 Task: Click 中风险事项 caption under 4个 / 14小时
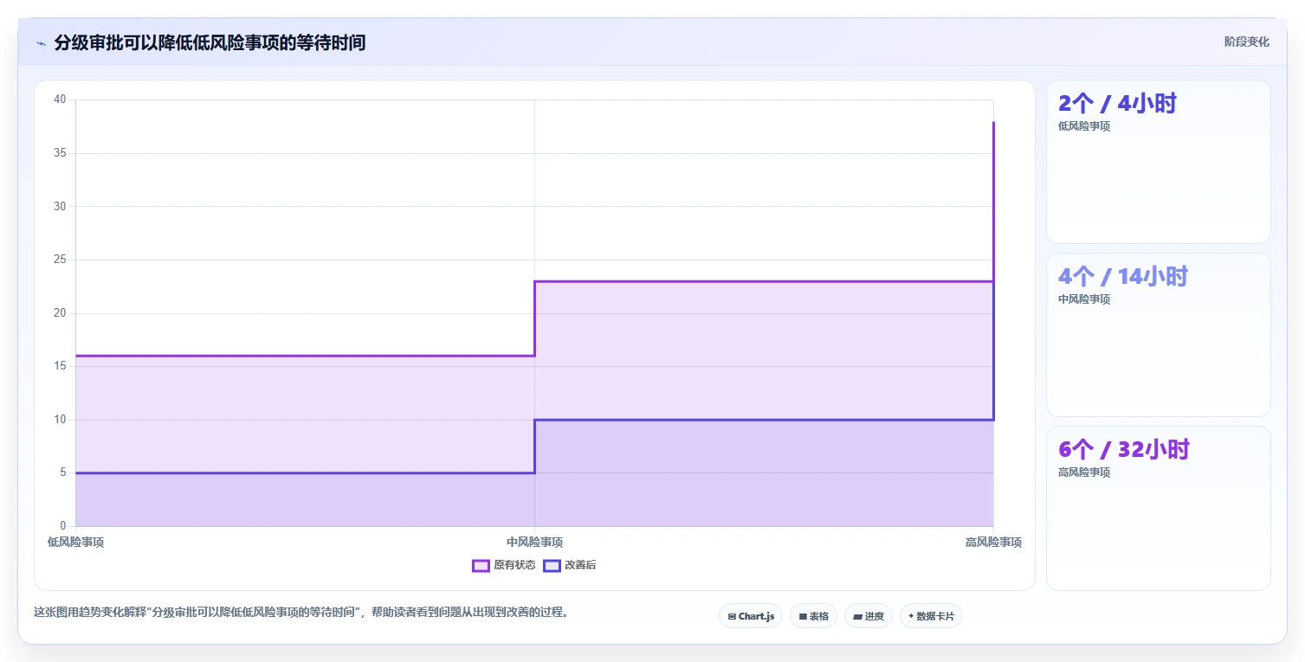[x=1084, y=299]
